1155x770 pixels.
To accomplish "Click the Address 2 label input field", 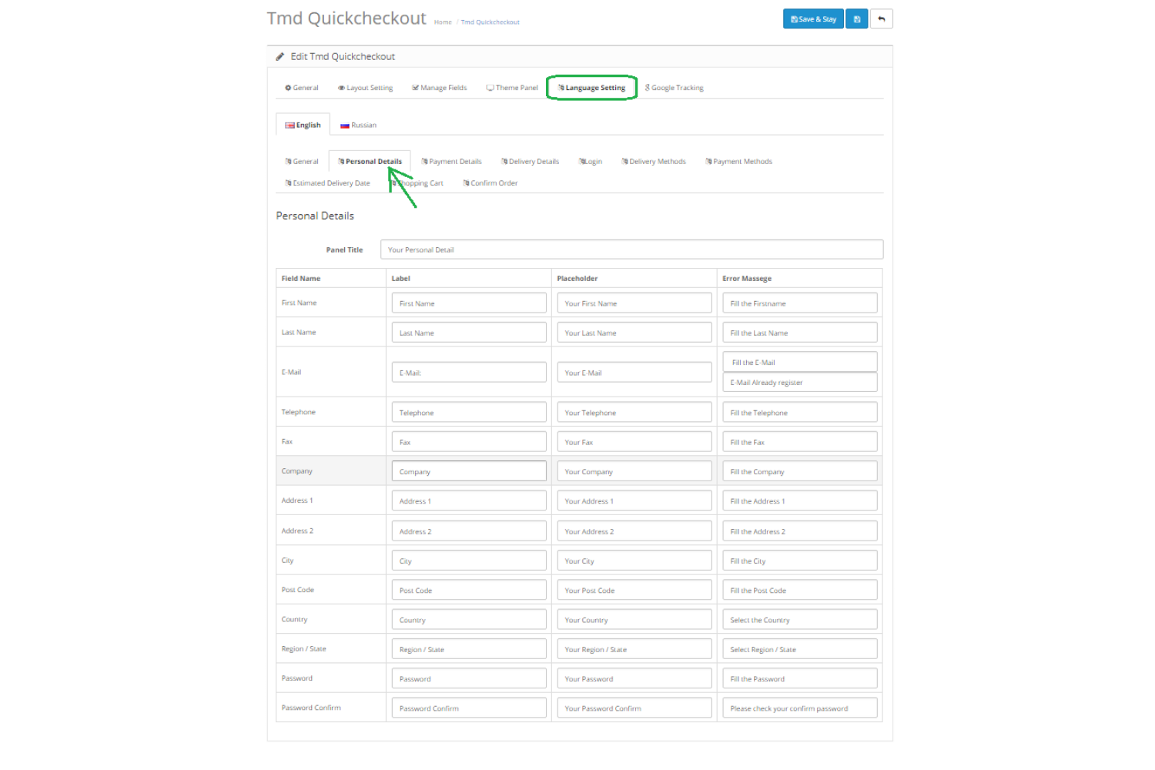I will (469, 531).
